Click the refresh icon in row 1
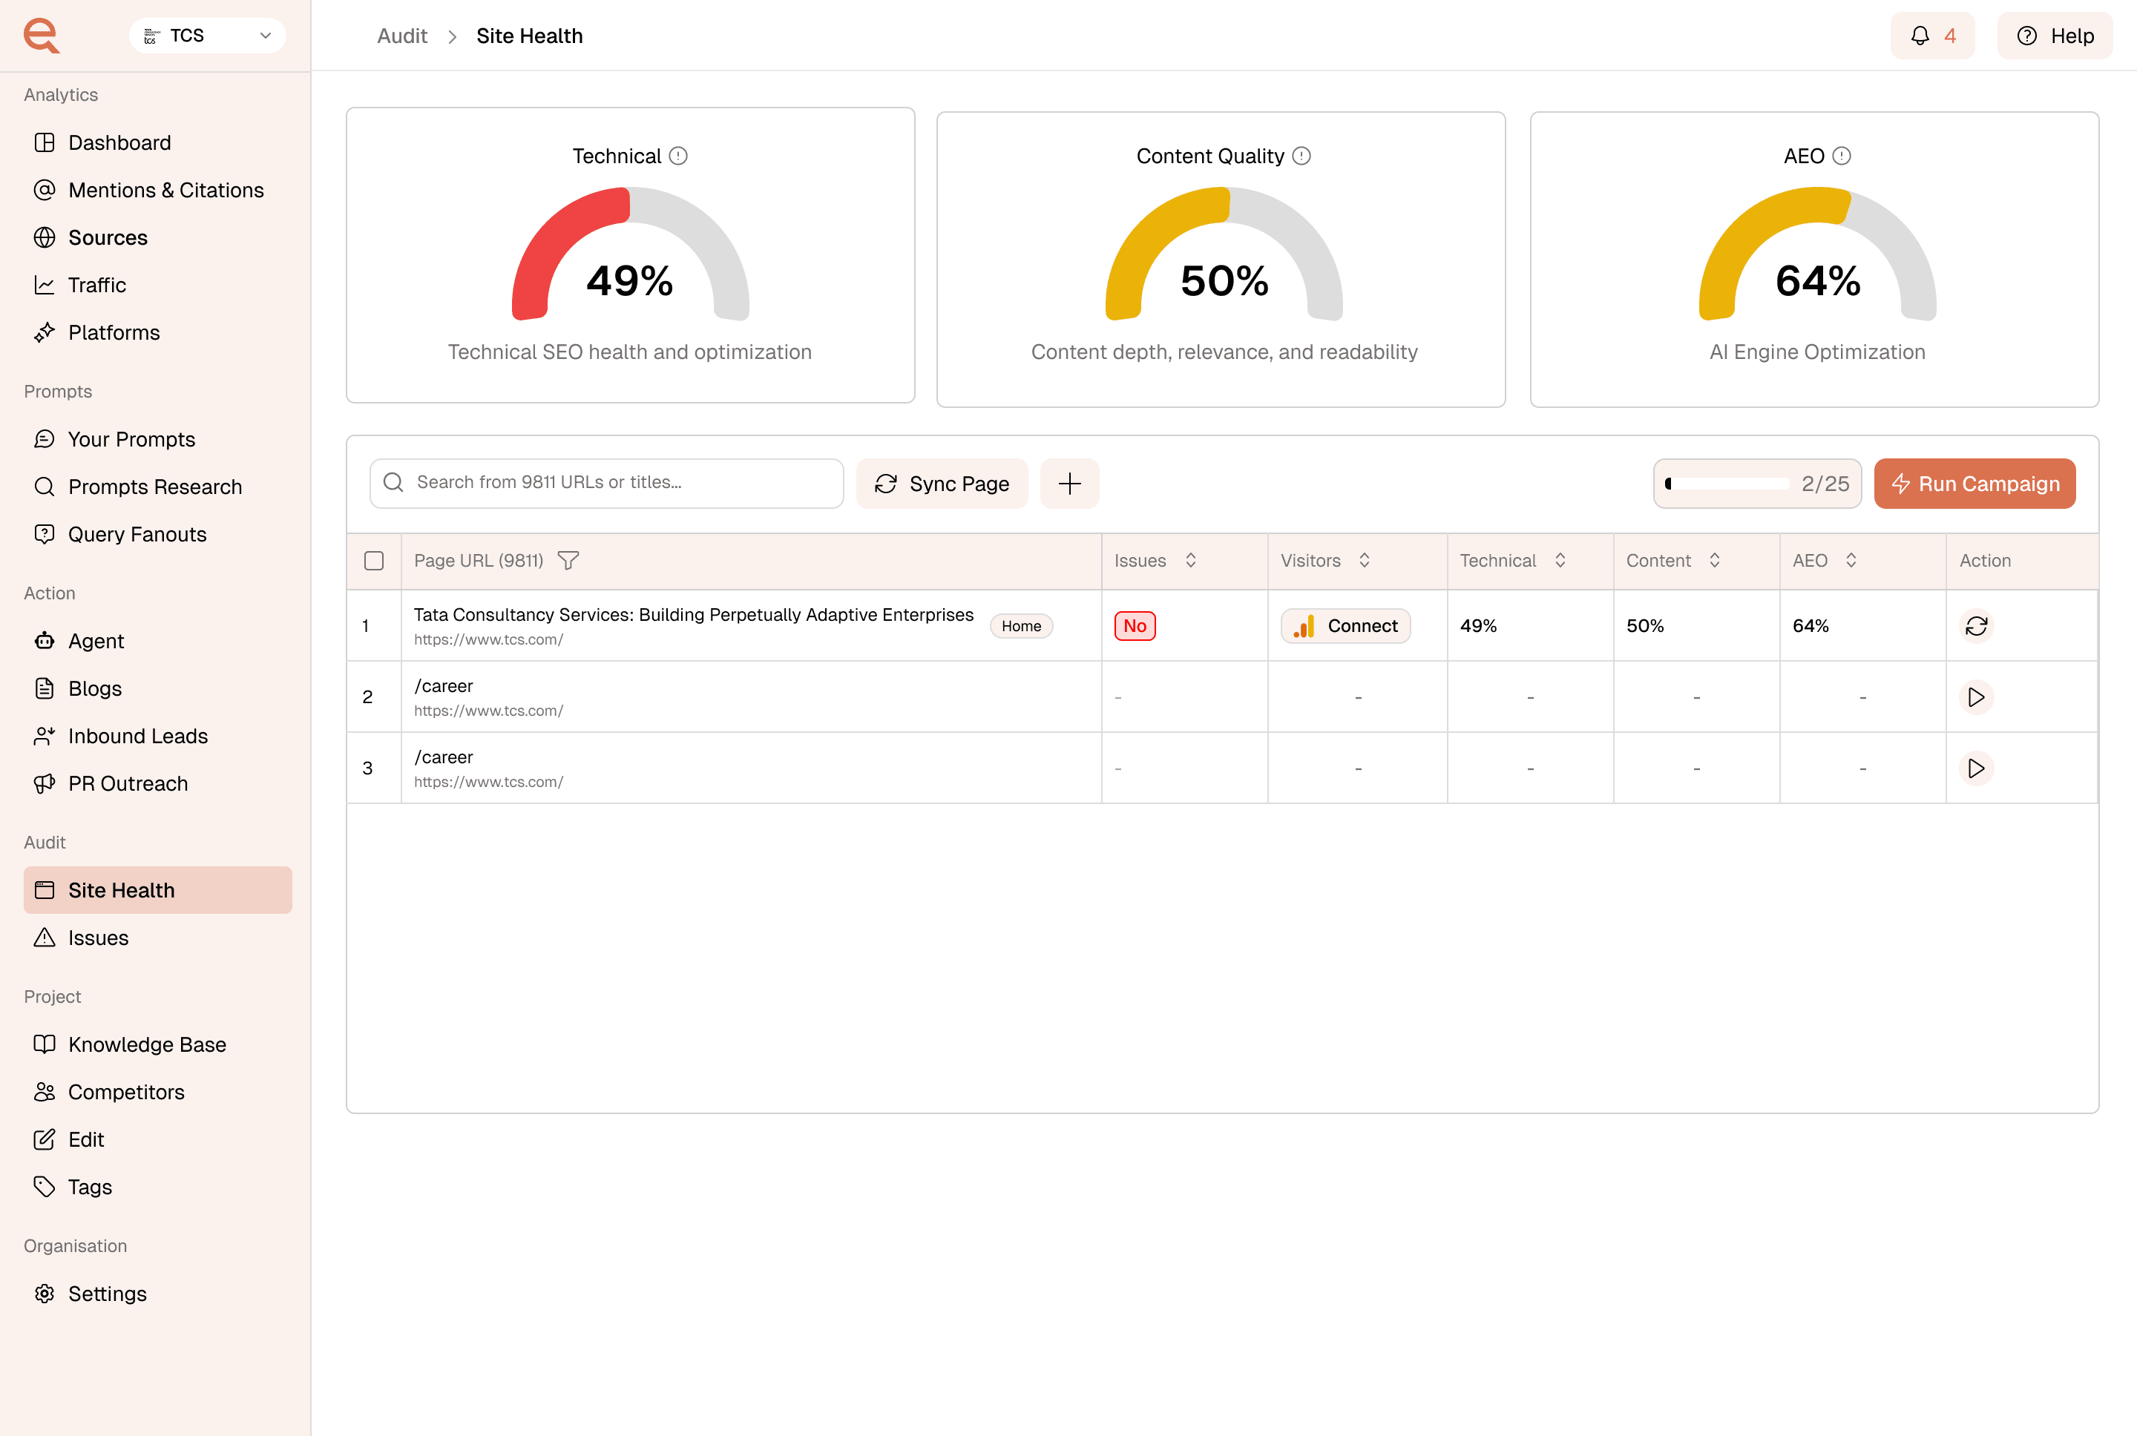This screenshot has height=1436, width=2137. [x=1976, y=625]
